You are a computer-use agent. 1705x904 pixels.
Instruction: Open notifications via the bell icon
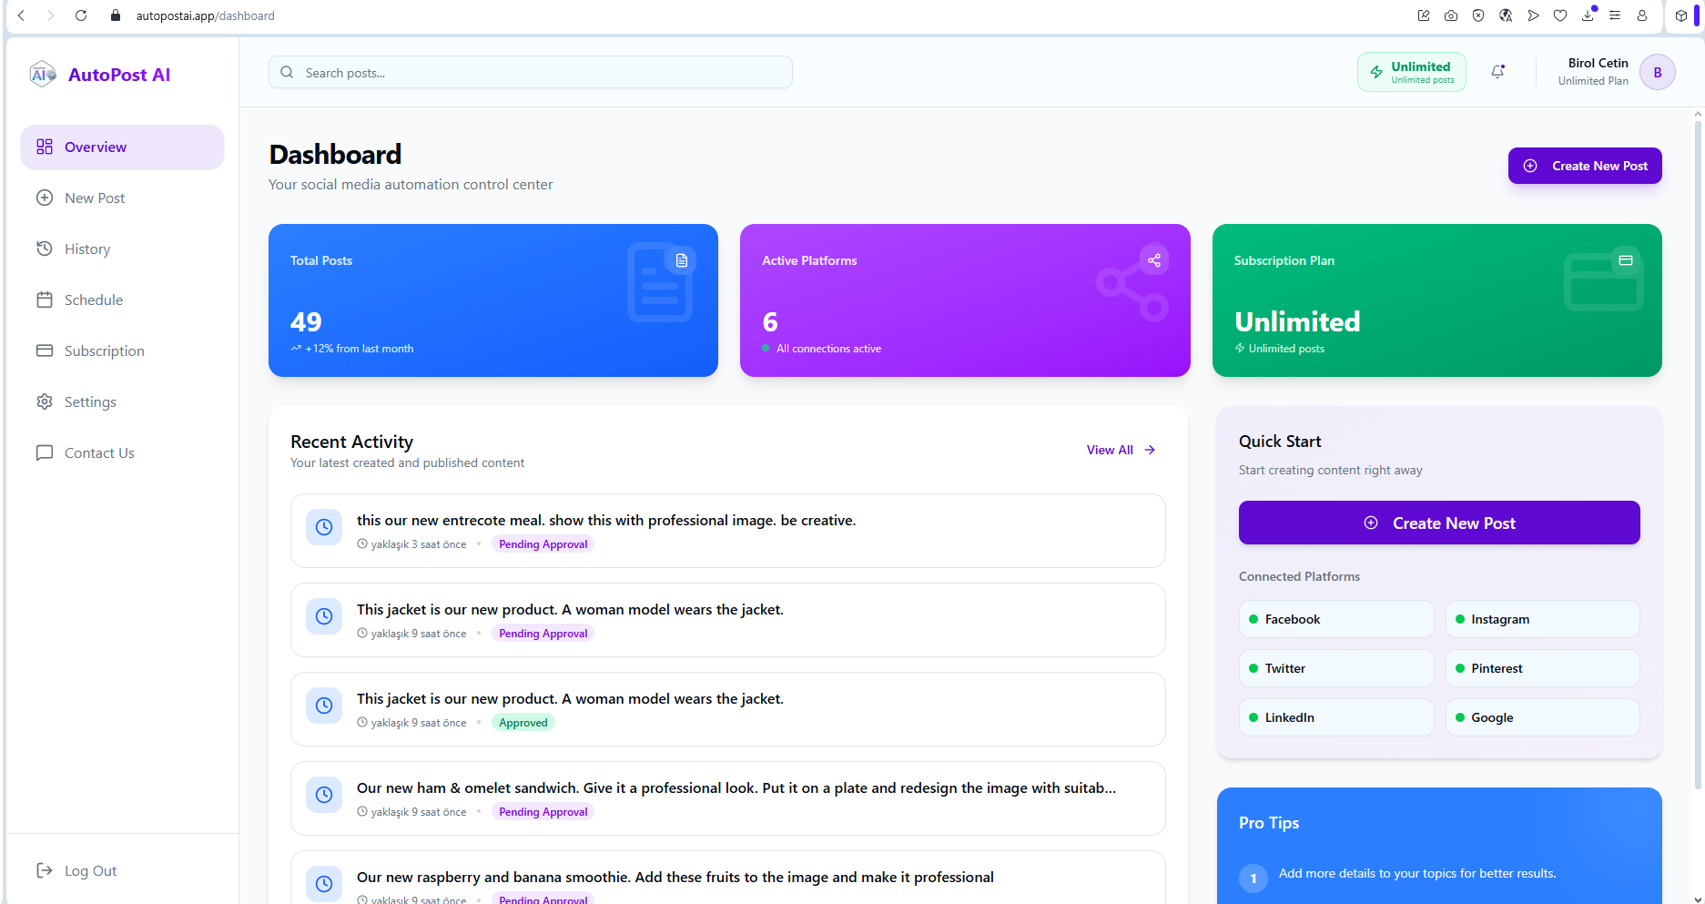pos(1497,72)
